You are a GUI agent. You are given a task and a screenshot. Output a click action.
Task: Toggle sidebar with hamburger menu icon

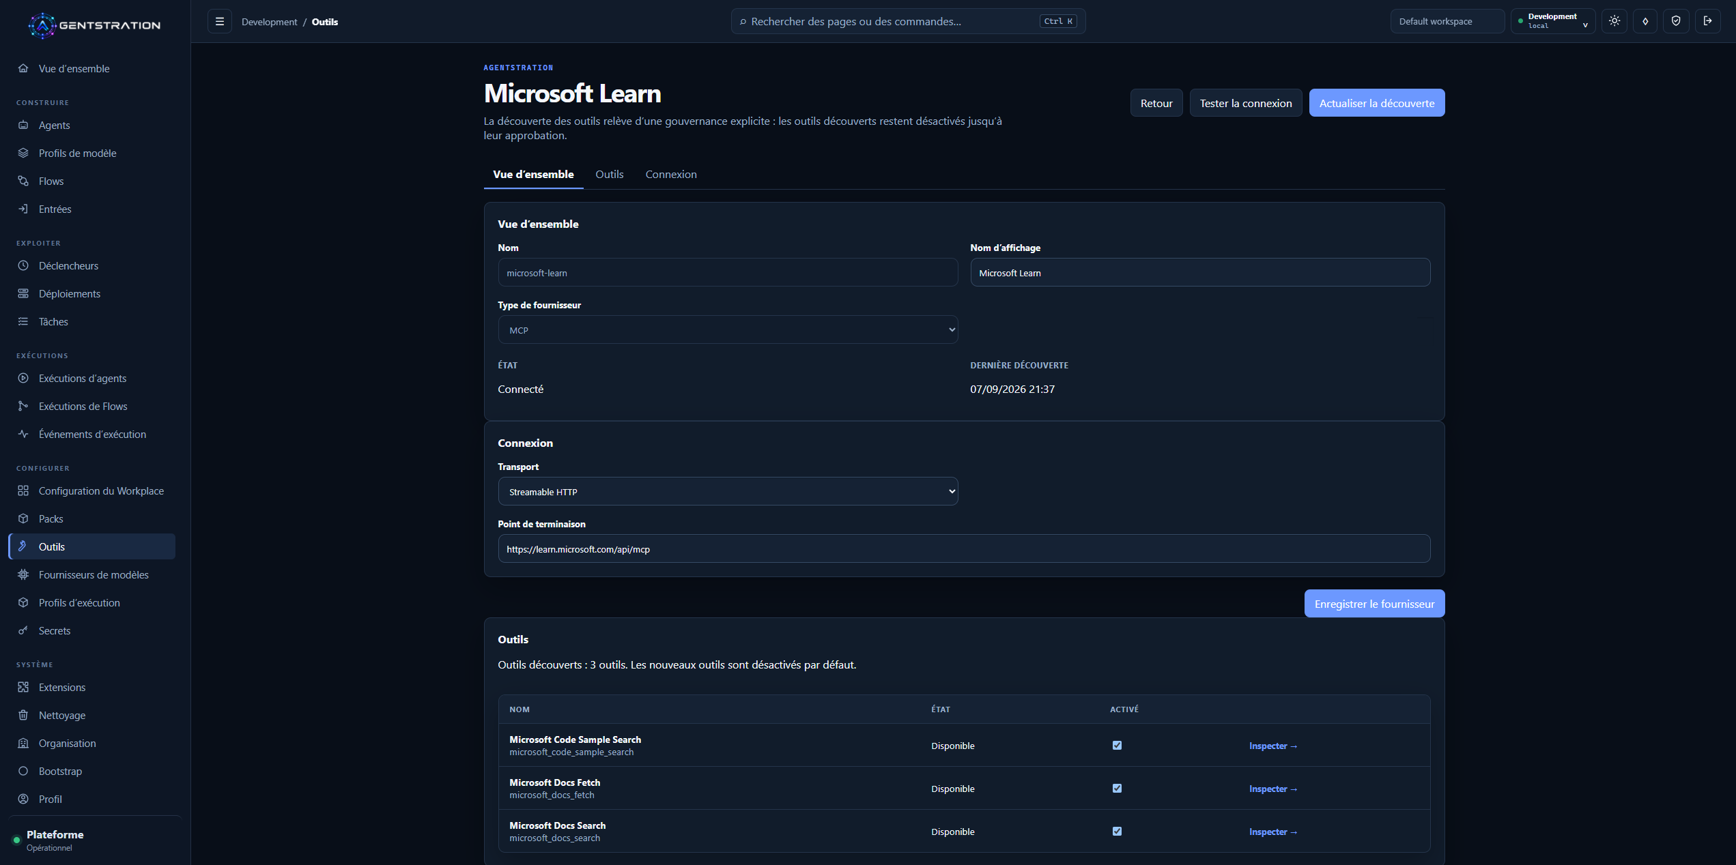coord(220,21)
